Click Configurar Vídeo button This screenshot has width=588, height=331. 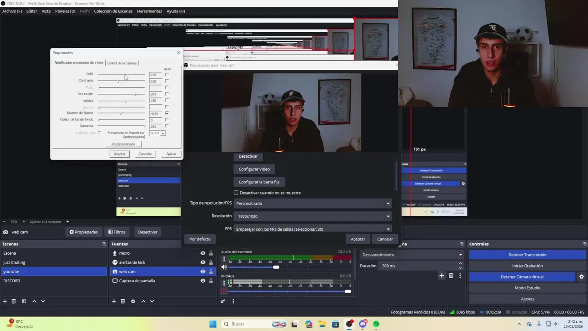pyautogui.click(x=254, y=169)
